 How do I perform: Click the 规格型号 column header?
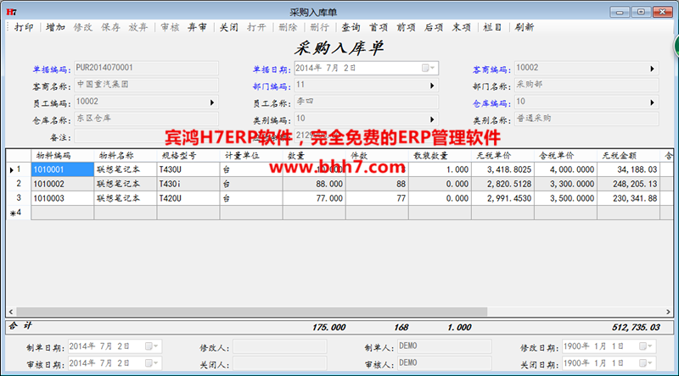(188, 156)
